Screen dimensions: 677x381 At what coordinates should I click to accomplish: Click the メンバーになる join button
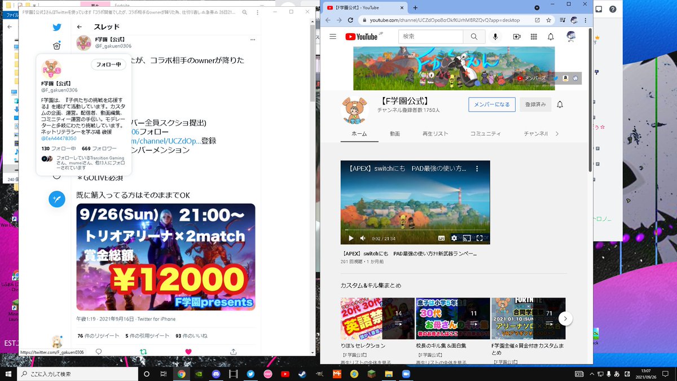[x=492, y=104]
